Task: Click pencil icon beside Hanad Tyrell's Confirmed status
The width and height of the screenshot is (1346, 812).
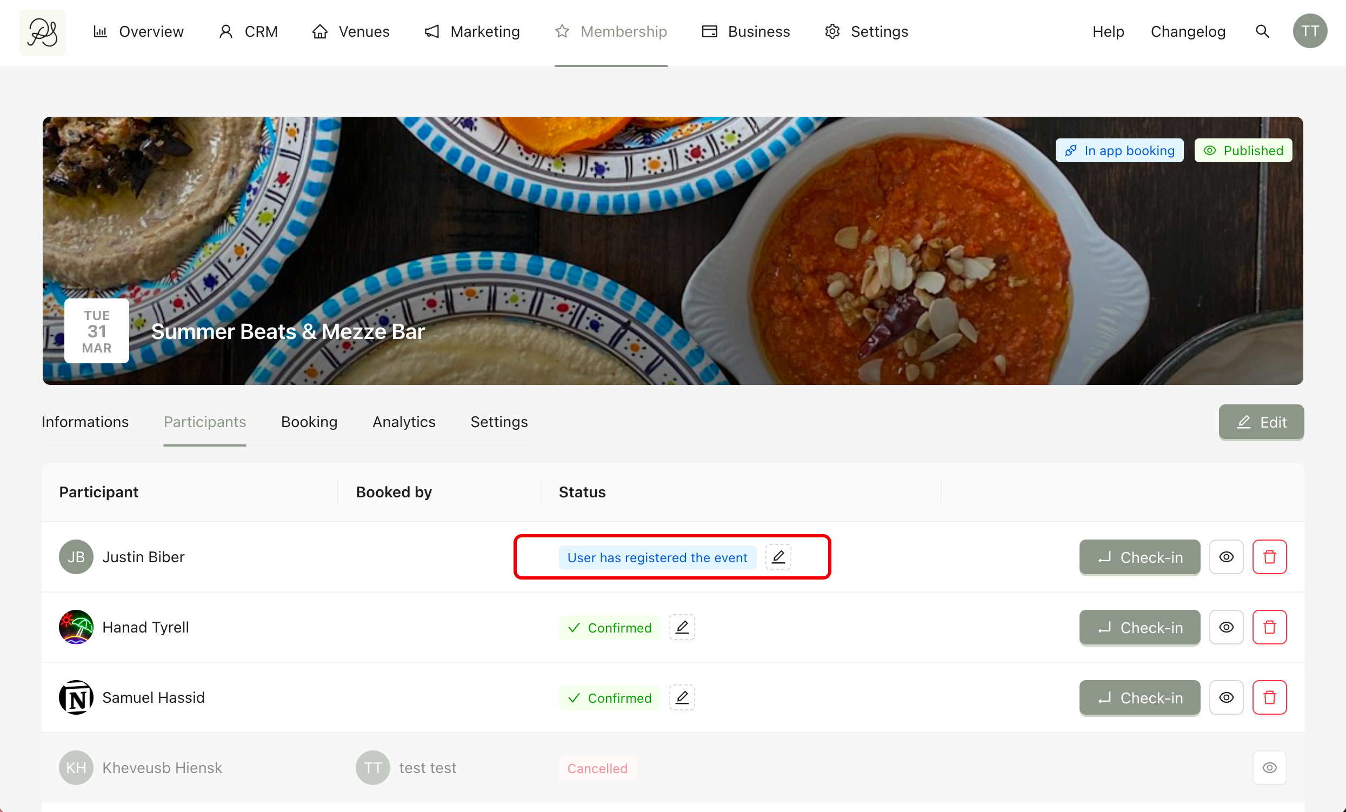Action: (682, 627)
